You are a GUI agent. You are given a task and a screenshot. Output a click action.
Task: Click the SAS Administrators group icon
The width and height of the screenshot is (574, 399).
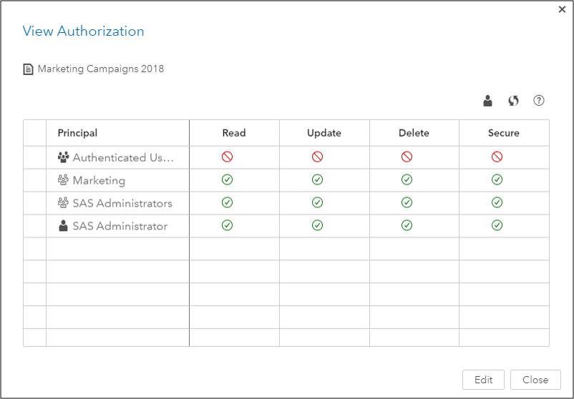pyautogui.click(x=63, y=203)
